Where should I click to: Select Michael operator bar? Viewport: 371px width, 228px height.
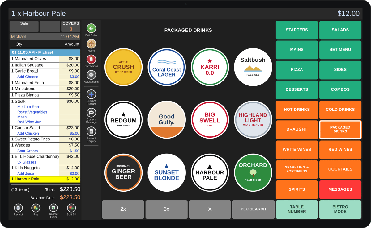click(x=45, y=37)
